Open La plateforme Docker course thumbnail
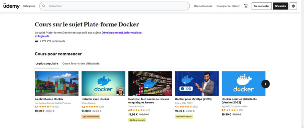 point(57,84)
